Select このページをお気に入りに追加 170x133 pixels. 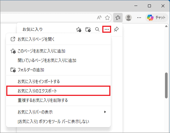59,51
